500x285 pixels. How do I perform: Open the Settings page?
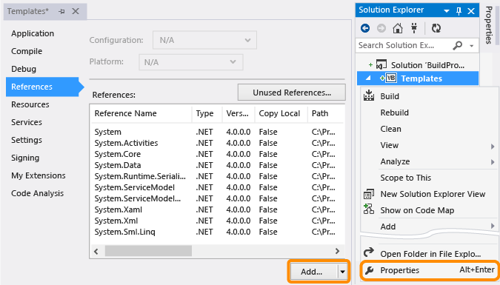pyautogui.click(x=27, y=140)
